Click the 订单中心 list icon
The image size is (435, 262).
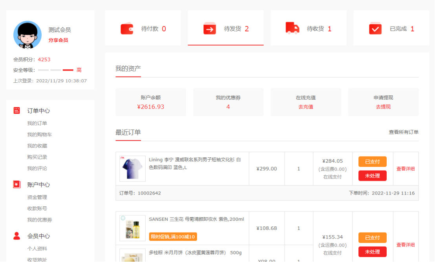pyautogui.click(x=16, y=111)
